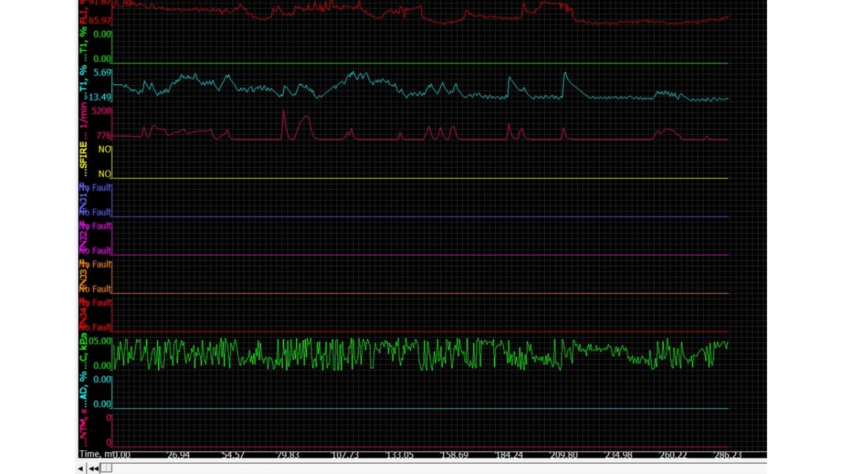Click the time axis label 184.24
Viewport: 842px width, 474px height.
click(x=509, y=455)
